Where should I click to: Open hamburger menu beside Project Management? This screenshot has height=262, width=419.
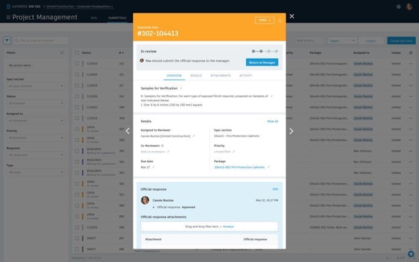(x=8, y=17)
